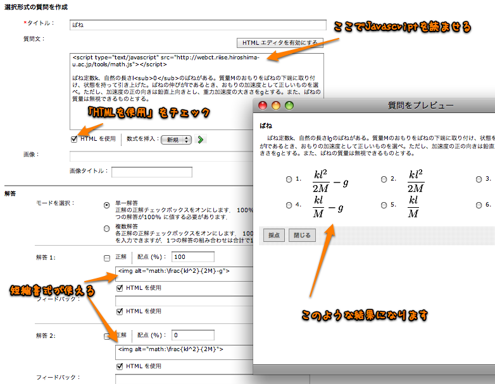Select the 単一解答 mode radio button
The height and width of the screenshot is (384, 495).
coord(107,205)
